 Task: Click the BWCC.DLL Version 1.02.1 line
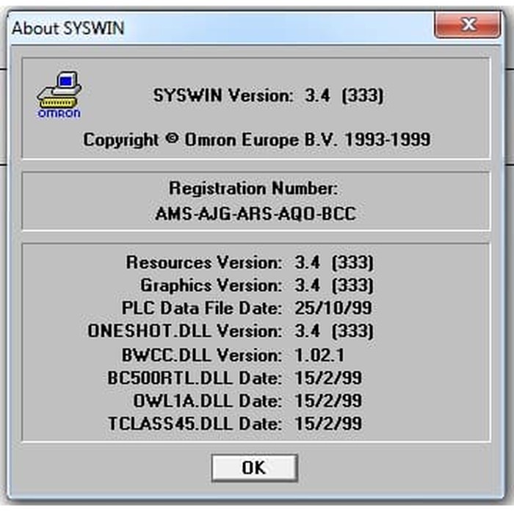coord(233,355)
